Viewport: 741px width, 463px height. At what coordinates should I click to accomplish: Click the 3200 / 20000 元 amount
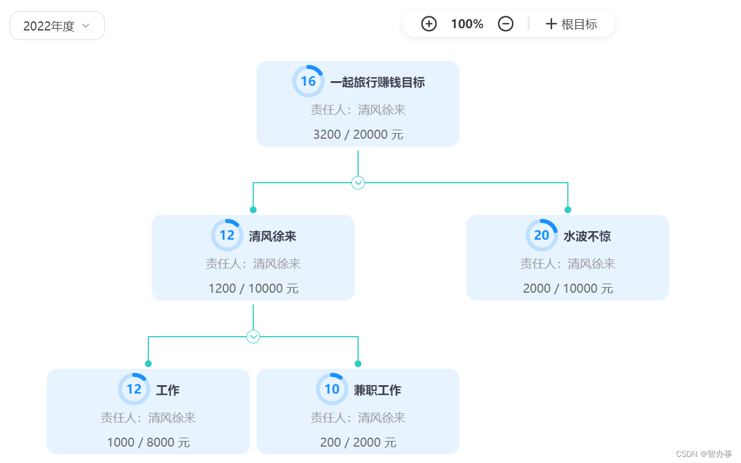coord(358,135)
